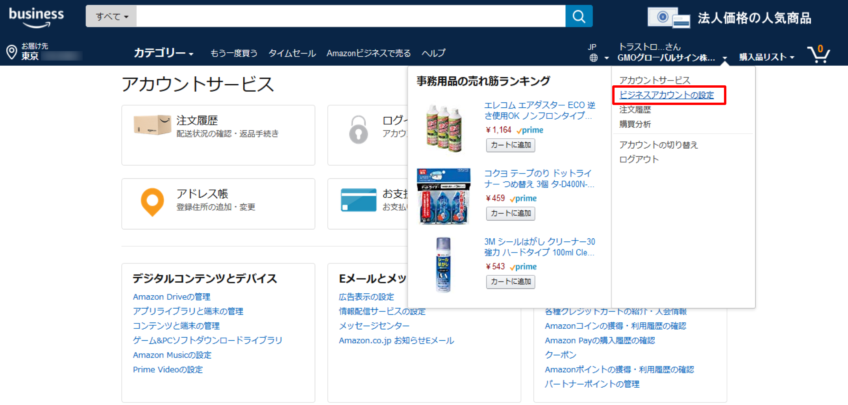Viewport: 848px width, 405px height.
Task: Open アプリライブラリと端末の管理 link
Action: tap(188, 311)
